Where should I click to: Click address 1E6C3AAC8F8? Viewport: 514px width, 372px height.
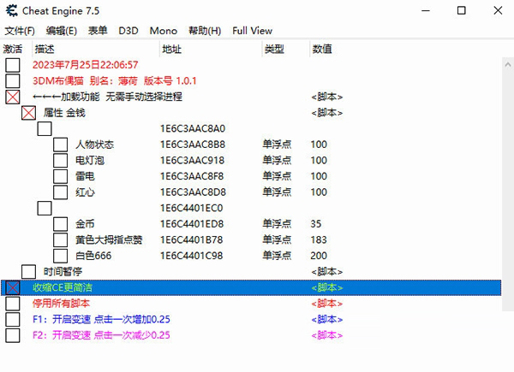coord(192,176)
